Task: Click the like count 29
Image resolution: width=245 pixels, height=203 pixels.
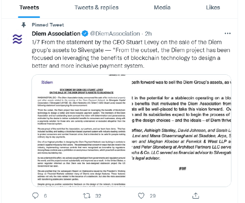Action: point(152,196)
